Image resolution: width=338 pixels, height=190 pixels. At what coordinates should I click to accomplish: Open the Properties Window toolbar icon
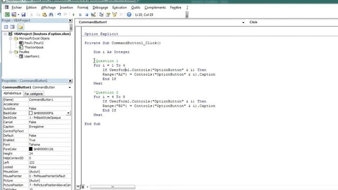click(108, 15)
